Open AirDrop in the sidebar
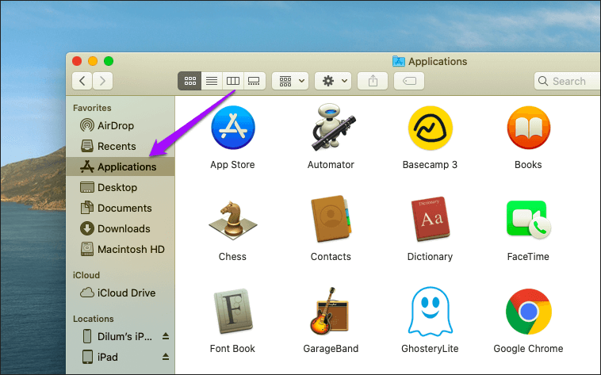Viewport: 601px width, 375px height. (121, 125)
